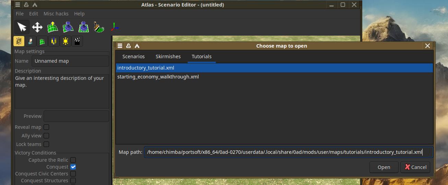The width and height of the screenshot is (448, 185).
Task: Open Atlas main window menu icon
Action: [18, 5]
